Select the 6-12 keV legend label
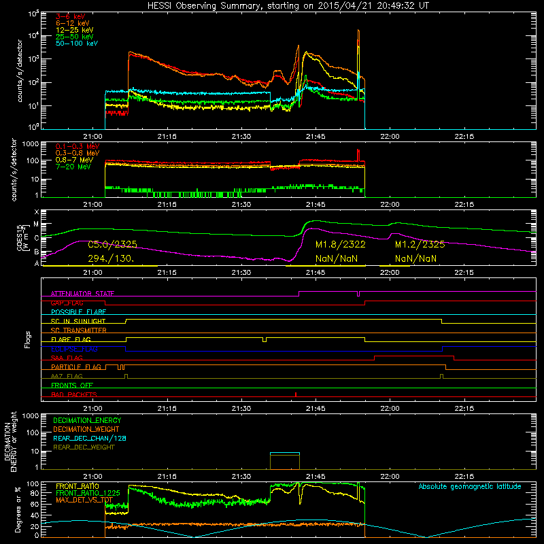Viewport: 544px width, 544px height. tap(72, 23)
